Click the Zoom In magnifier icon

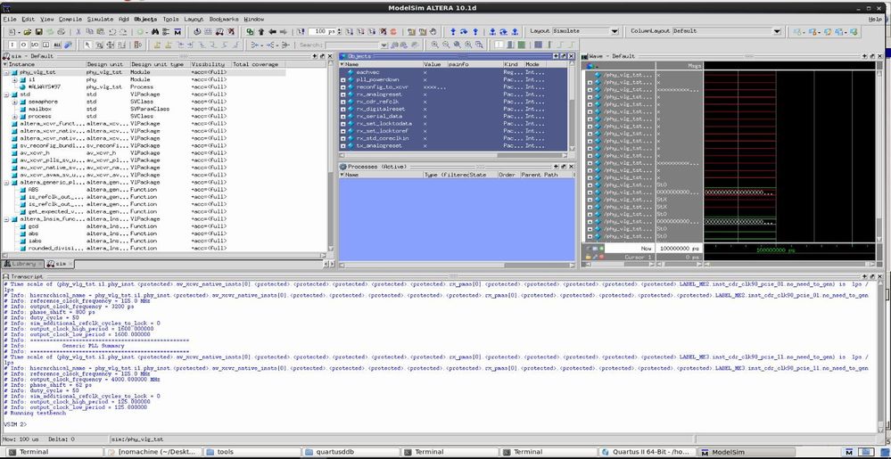[x=434, y=45]
